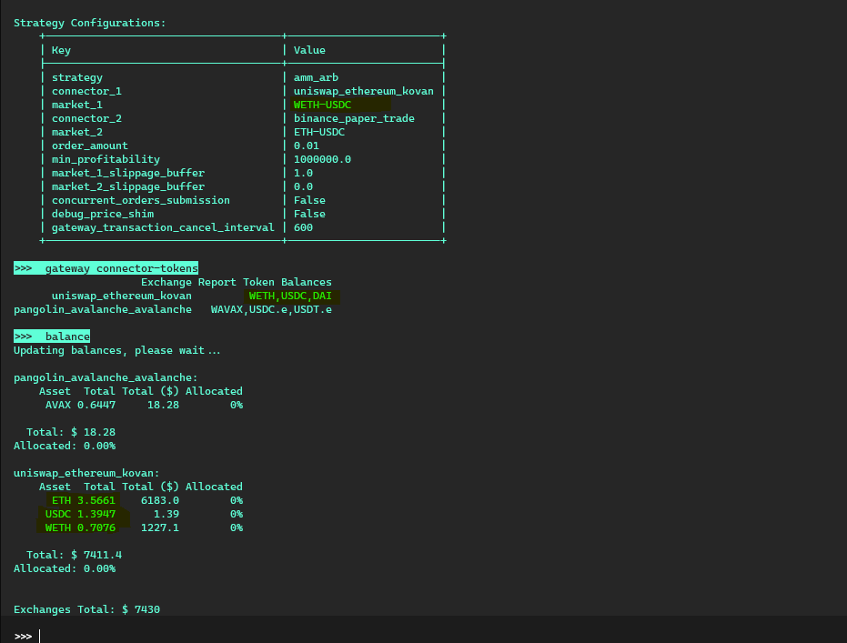Click the highlighted 'WETH-USDC' value
This screenshot has height=643, width=847.
pos(322,105)
